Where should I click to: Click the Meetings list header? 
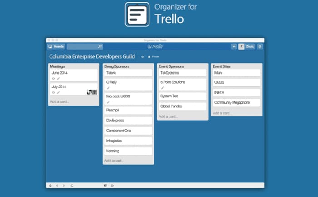click(x=57, y=66)
